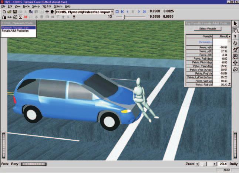Click the viewer help question mark icon
Image resolution: width=239 pixels, height=173 pixels.
[235, 37]
